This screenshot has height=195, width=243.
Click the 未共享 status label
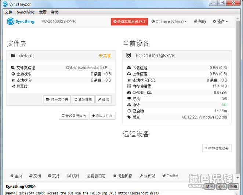(105, 56)
